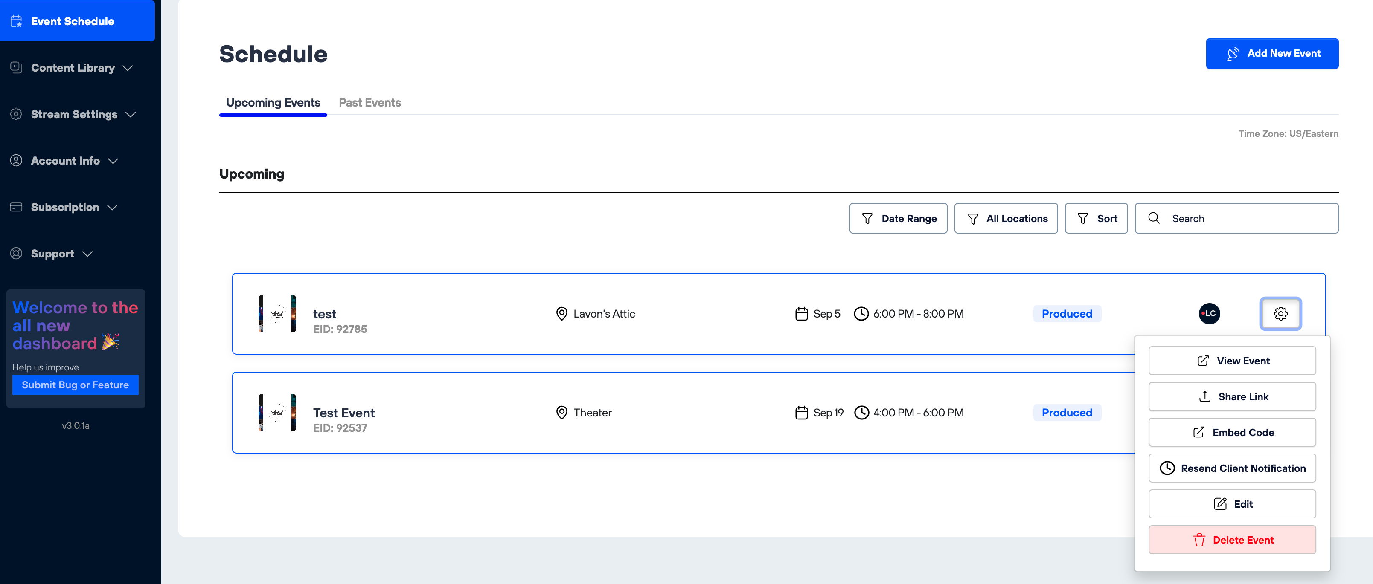Click the clock icon beside 6:00 PM

(x=861, y=314)
